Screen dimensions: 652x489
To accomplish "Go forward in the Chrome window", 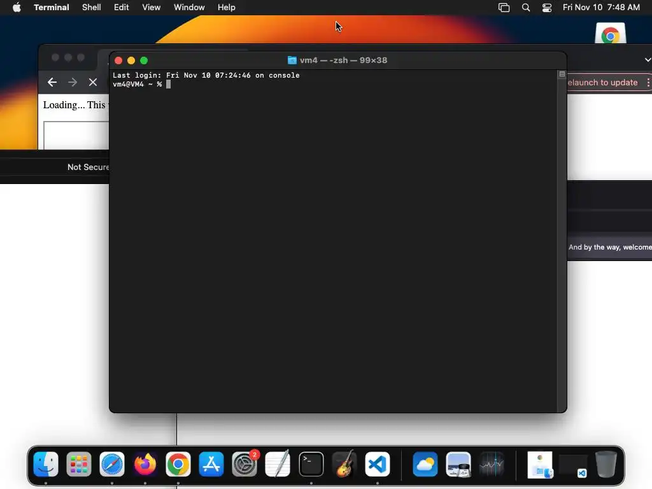I will pos(73,82).
